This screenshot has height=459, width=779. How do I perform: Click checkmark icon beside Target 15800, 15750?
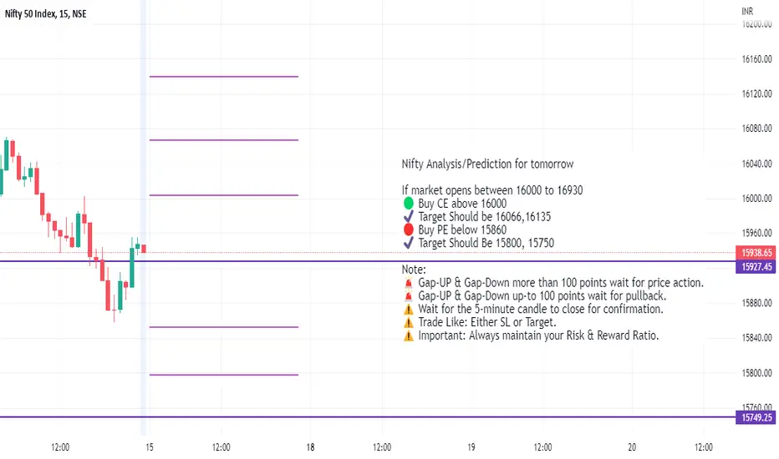(x=409, y=243)
